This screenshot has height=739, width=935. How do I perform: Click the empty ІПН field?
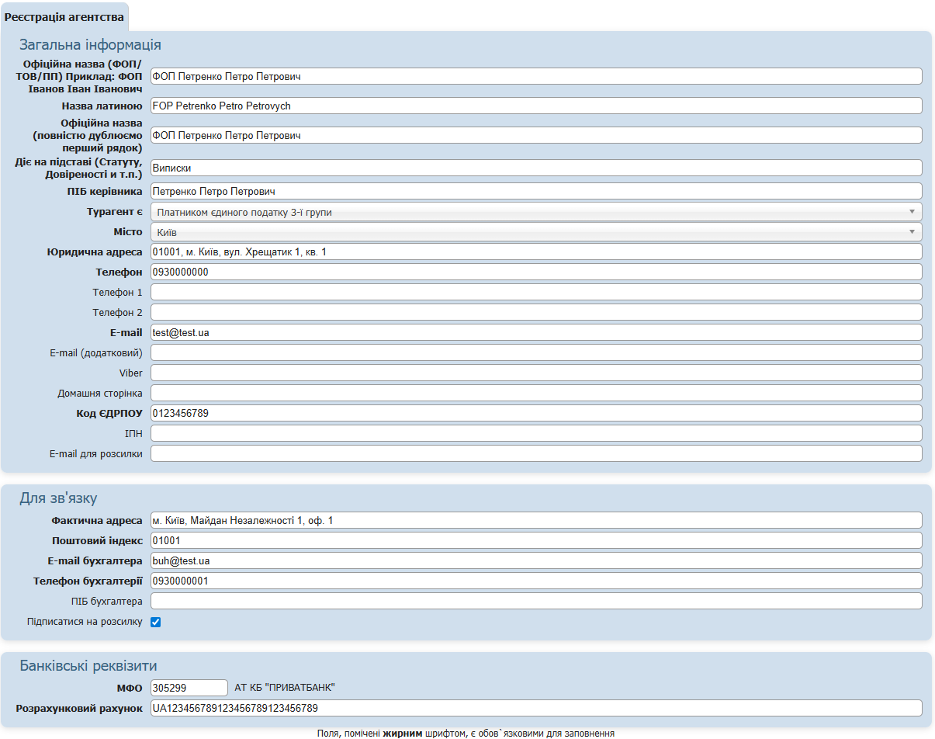(535, 433)
